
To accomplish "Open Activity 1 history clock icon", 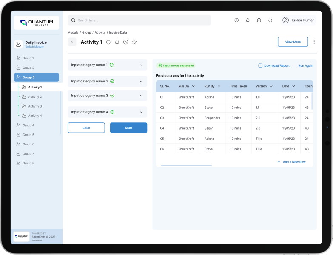I will click(125, 42).
